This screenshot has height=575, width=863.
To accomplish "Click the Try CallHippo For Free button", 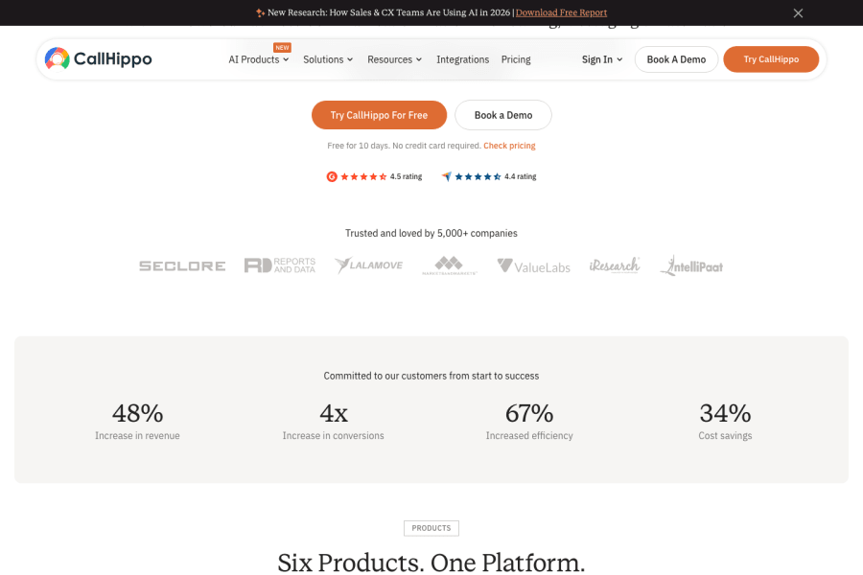I will coord(379,115).
